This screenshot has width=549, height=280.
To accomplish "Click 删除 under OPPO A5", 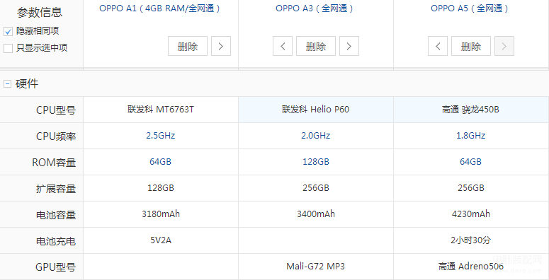I will pyautogui.click(x=471, y=46).
